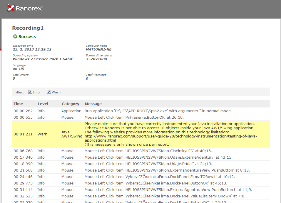The height and width of the screenshot is (203, 281).
Task: Click the ExternaAgenturaView.PushButton1 log row
Action: click(x=141, y=189)
